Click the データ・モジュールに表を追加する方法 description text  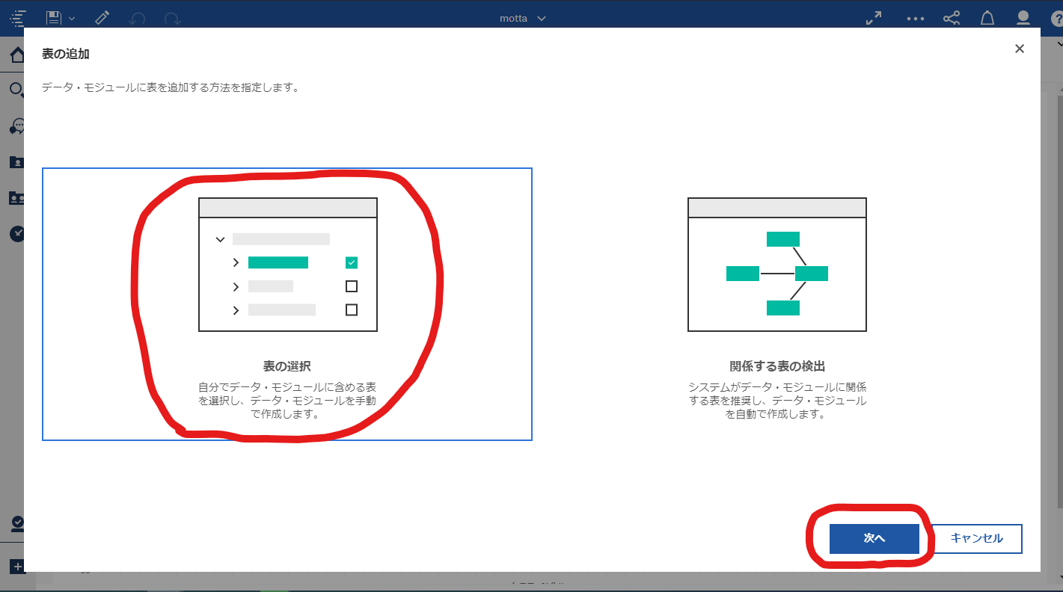[x=171, y=87]
